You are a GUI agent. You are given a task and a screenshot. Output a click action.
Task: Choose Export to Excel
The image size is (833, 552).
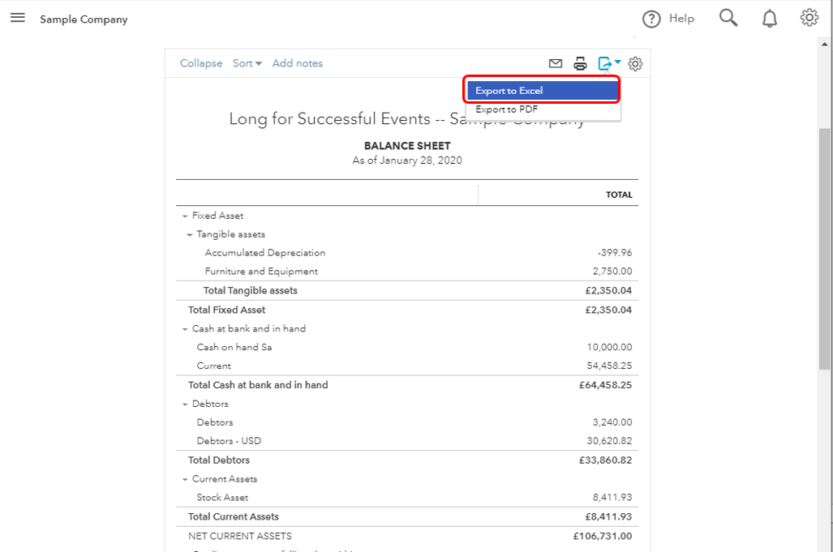point(543,91)
